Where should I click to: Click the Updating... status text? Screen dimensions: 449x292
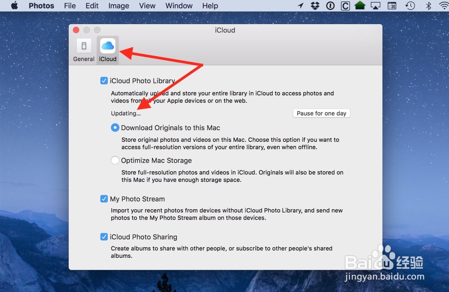126,113
